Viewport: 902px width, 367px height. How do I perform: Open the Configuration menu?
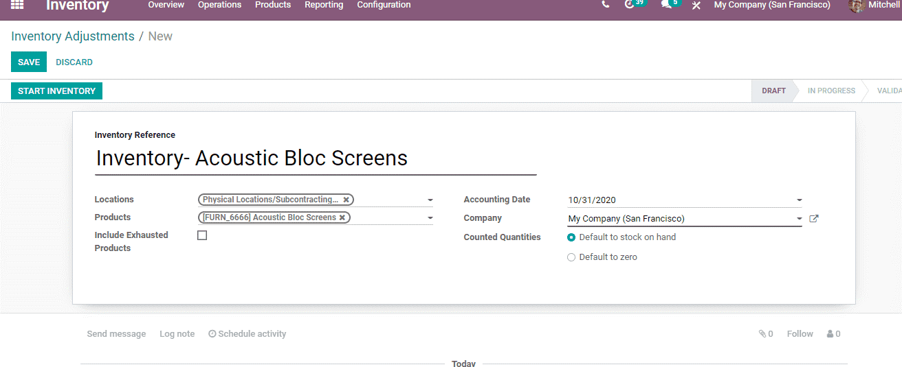pyautogui.click(x=384, y=5)
